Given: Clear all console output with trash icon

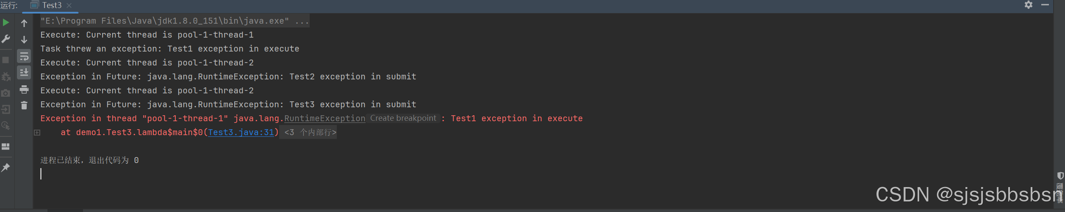Looking at the screenshot, I should [x=24, y=105].
